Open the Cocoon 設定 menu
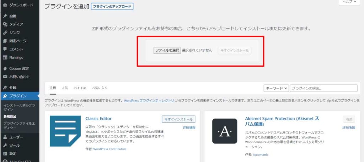 click(19, 69)
